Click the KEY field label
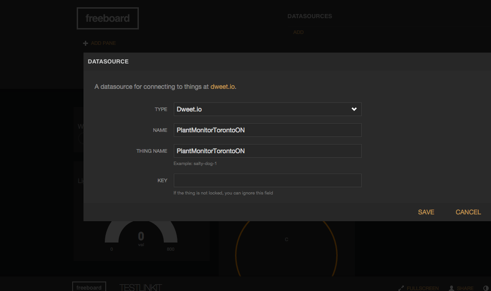 coord(162,180)
